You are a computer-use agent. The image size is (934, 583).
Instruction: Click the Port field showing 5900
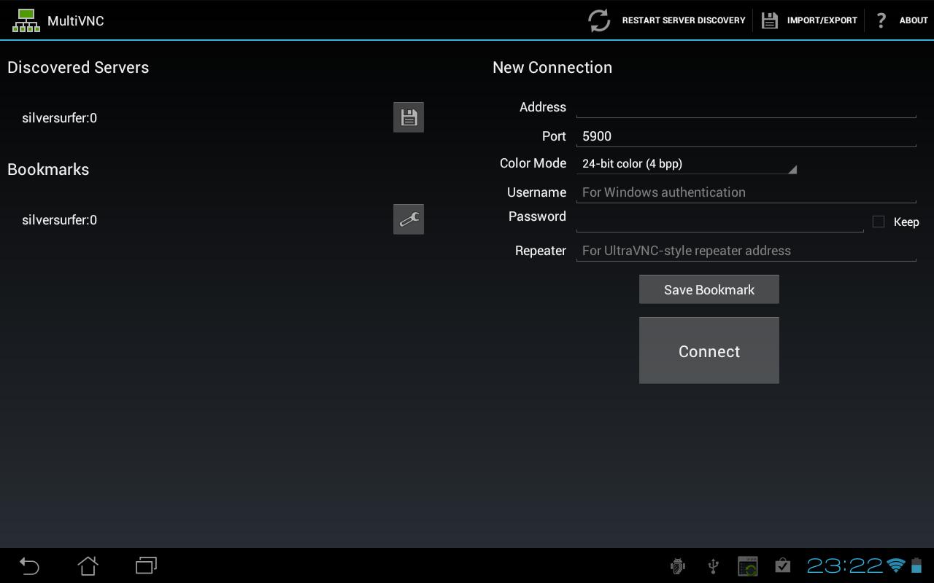coord(746,136)
